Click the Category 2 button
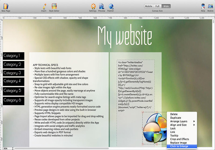The image size is (215, 150). point(13,65)
